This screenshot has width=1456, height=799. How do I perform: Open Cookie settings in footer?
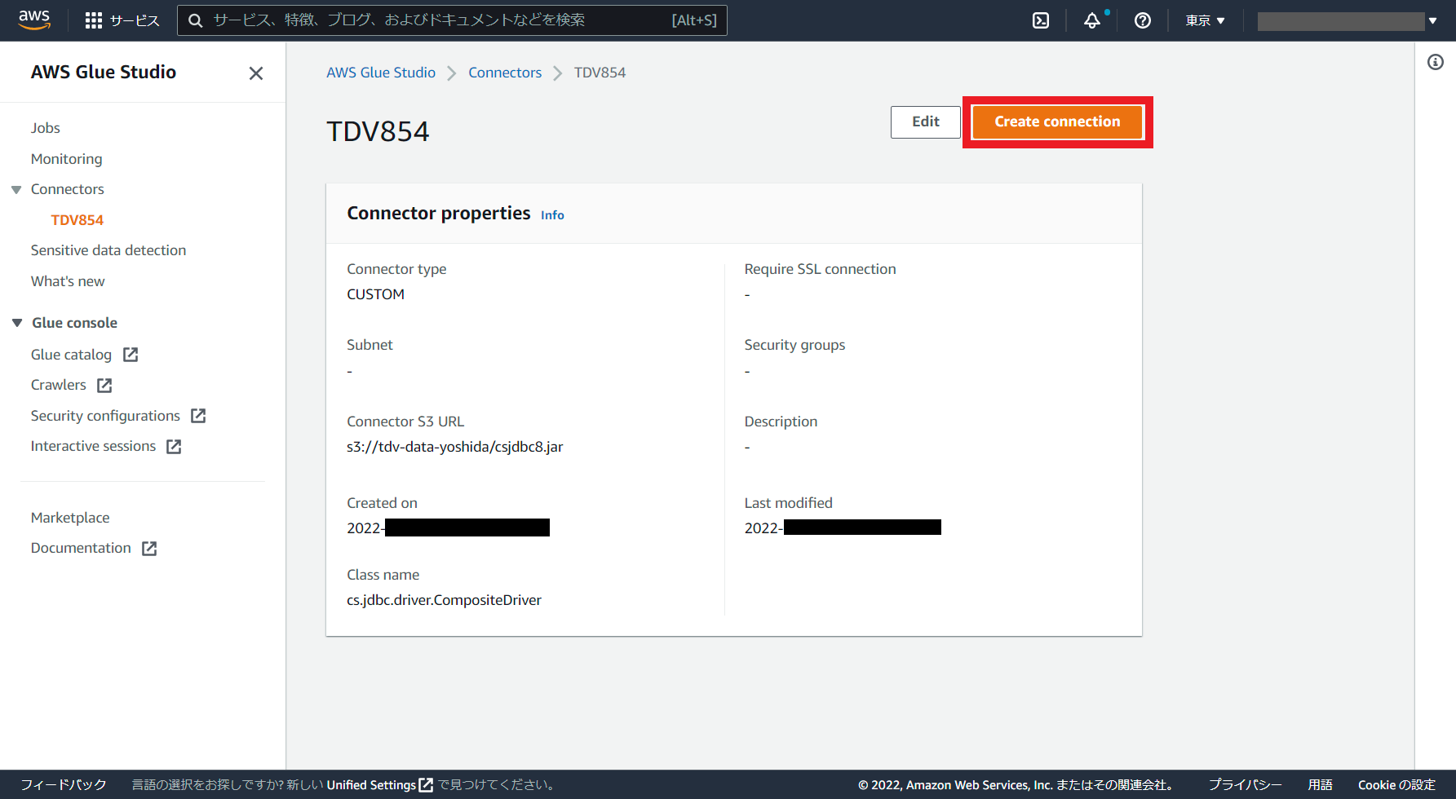(x=1396, y=784)
